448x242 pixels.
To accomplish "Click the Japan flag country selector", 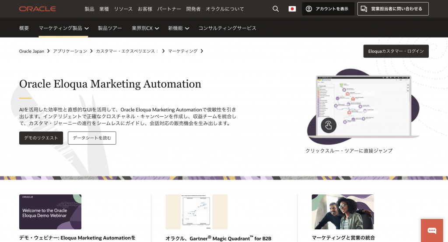I will (292, 9).
